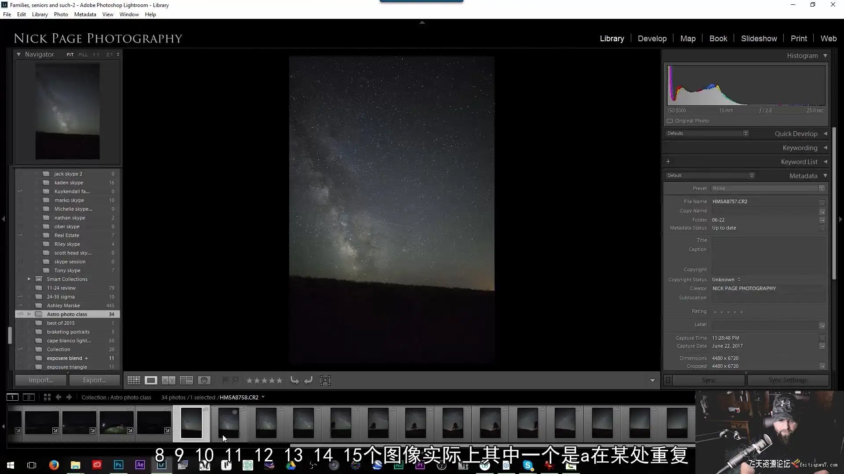Image resolution: width=844 pixels, height=474 pixels.
Task: Switch to Grid view
Action: 134,381
